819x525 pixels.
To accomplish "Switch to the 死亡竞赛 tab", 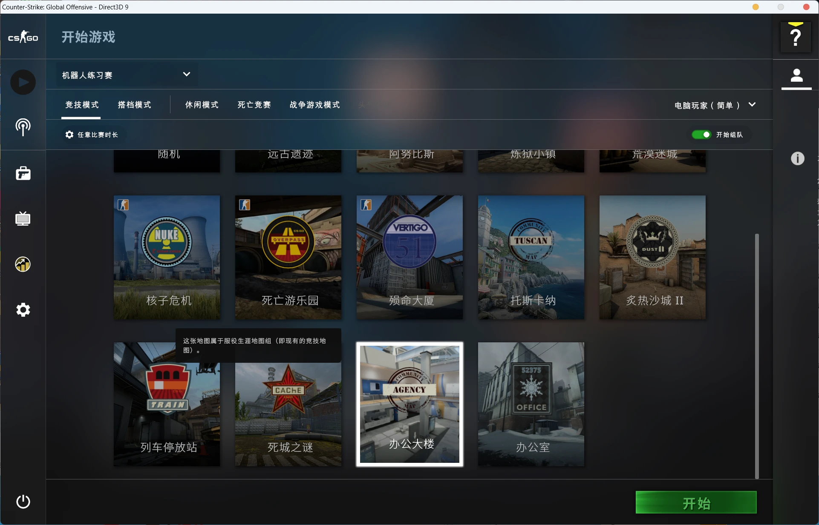I will pos(254,105).
